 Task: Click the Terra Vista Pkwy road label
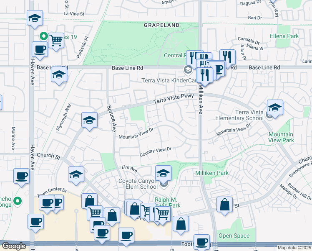(x=174, y=99)
